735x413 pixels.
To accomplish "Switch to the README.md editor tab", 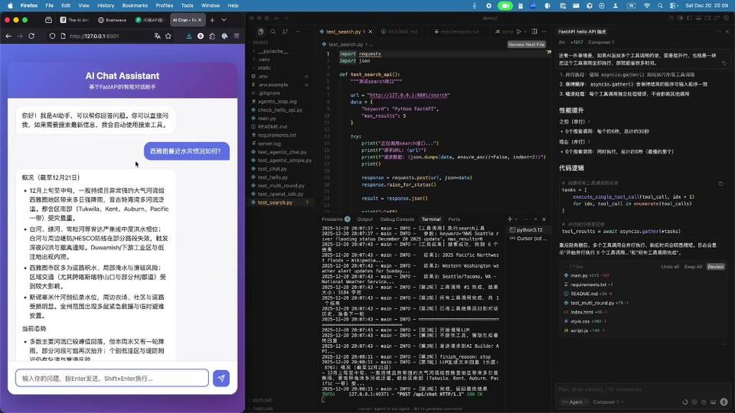I will (400, 31).
